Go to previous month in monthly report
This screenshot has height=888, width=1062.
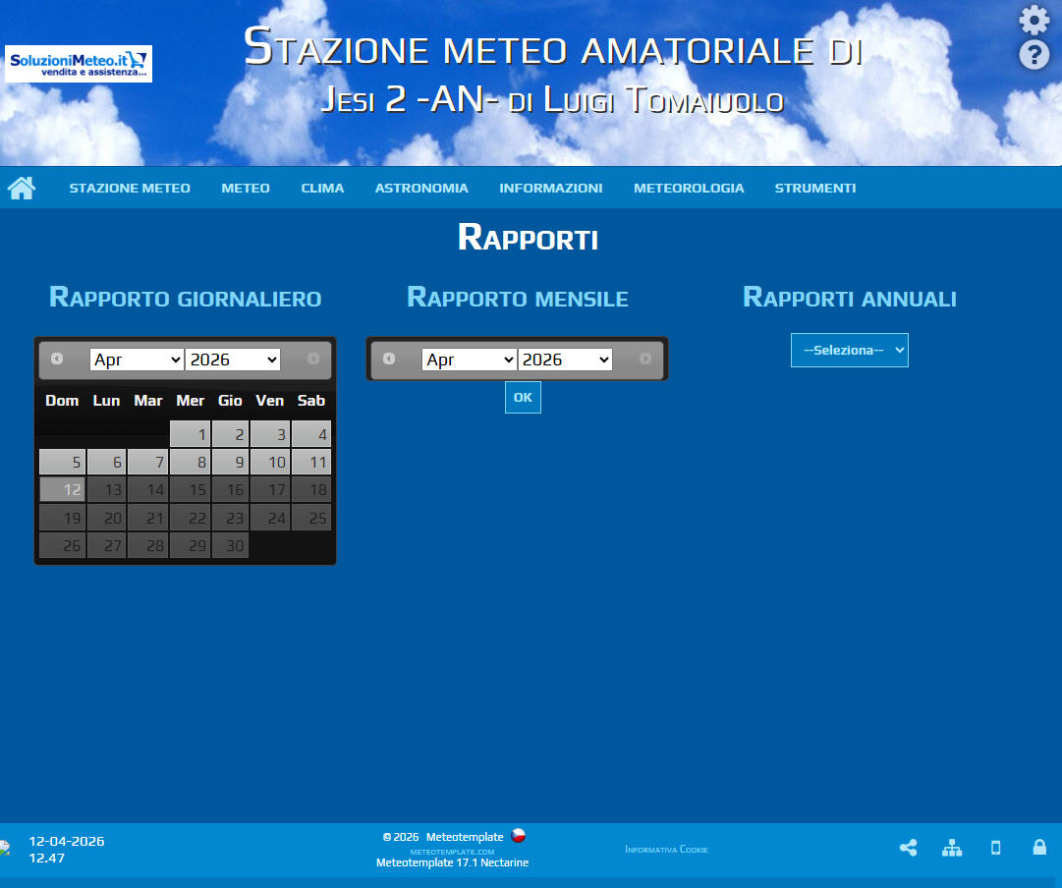(x=389, y=359)
